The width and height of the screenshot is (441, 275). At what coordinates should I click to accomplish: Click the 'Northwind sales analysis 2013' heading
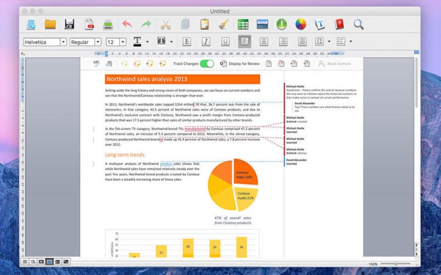(x=147, y=79)
